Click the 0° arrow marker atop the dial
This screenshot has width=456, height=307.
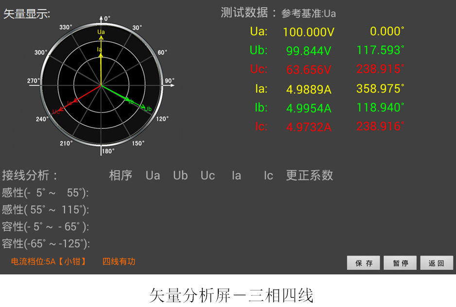pos(101,18)
